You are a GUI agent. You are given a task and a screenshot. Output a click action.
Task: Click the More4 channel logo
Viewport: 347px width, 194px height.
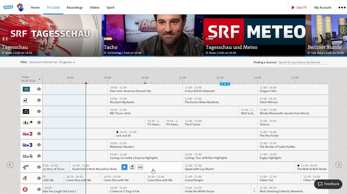pyautogui.click(x=25, y=178)
